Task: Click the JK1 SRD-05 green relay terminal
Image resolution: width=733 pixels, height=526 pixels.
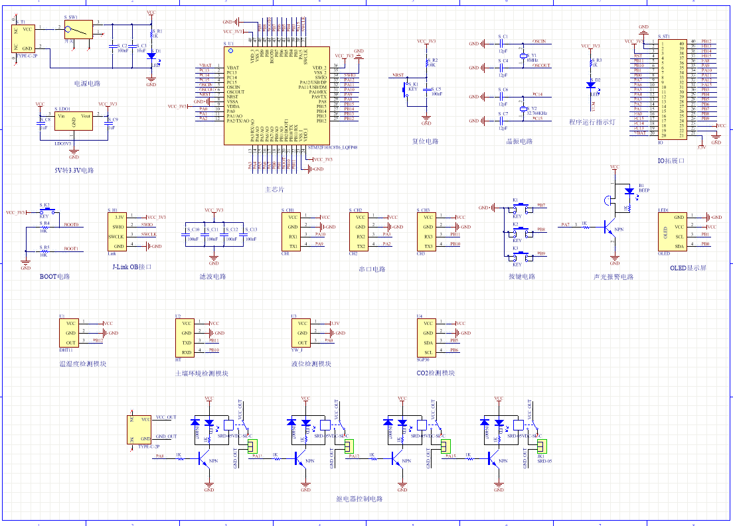Action: tap(542, 446)
